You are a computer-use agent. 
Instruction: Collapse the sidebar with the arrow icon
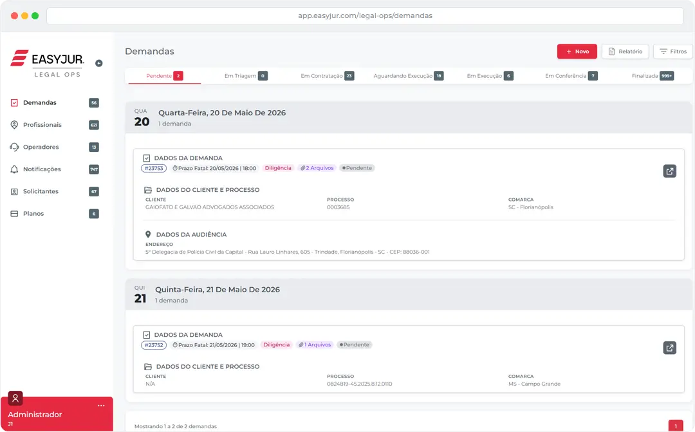click(x=99, y=63)
